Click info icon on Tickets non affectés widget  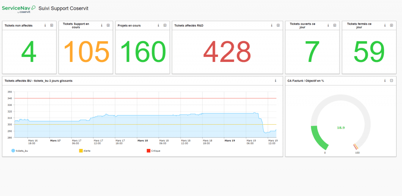45,25
